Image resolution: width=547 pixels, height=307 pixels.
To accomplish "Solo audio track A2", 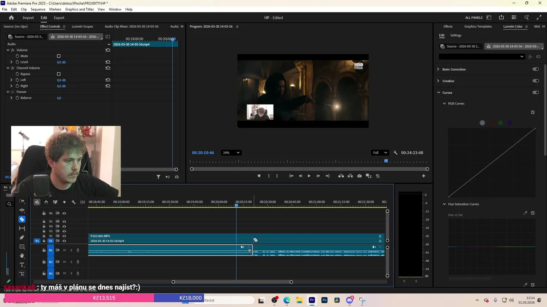I will point(71,262).
